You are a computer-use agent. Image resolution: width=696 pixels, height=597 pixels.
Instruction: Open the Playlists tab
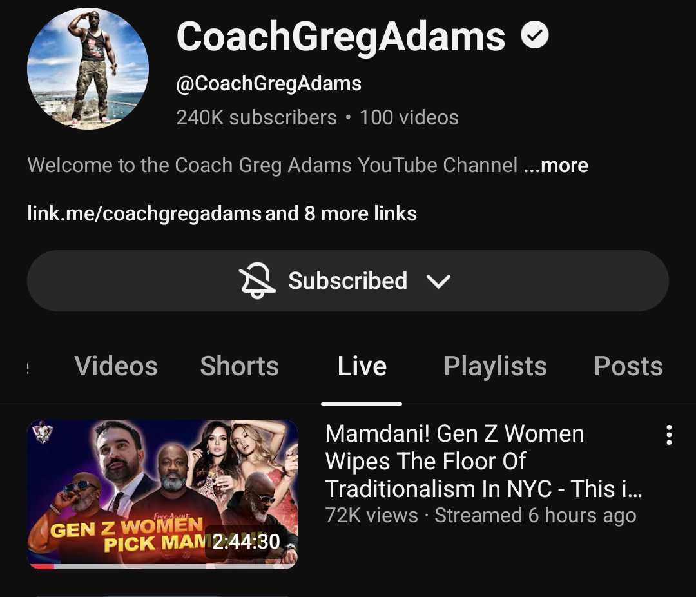[496, 366]
